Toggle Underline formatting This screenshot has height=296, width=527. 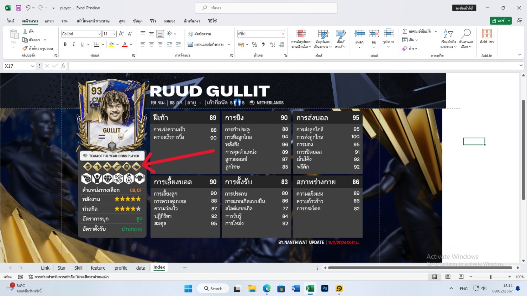click(82, 44)
